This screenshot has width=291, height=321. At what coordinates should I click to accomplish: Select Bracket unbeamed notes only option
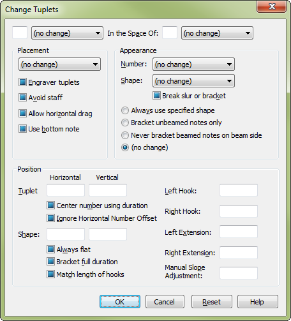pos(125,123)
